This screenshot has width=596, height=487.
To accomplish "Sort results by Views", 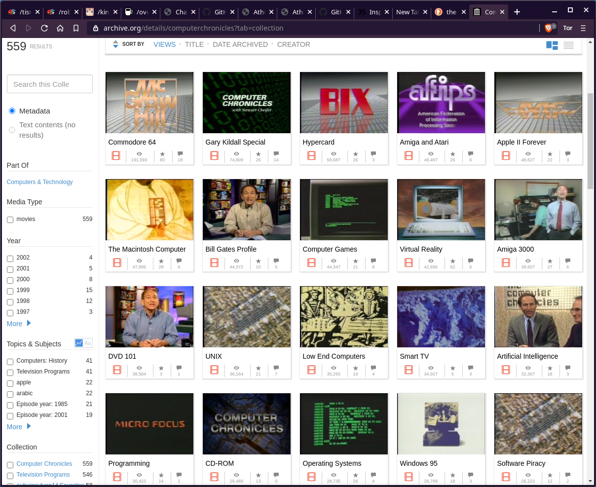I will click(x=164, y=44).
